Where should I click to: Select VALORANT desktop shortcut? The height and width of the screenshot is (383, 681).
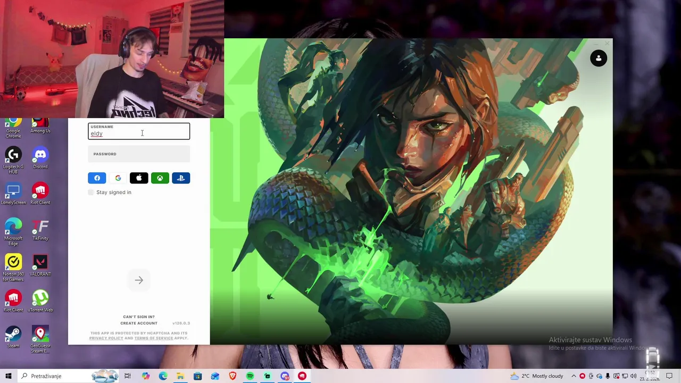click(x=40, y=265)
